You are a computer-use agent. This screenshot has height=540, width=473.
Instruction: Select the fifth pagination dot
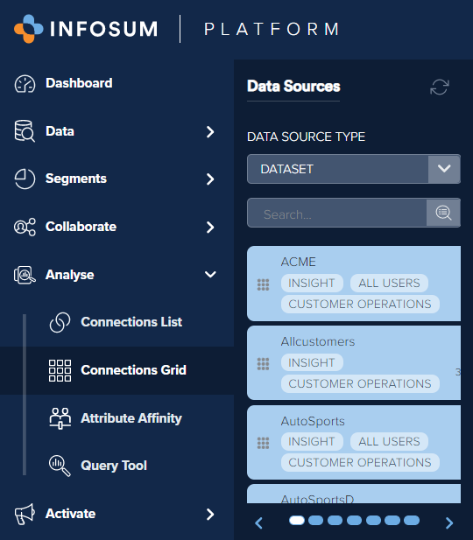[x=373, y=520]
